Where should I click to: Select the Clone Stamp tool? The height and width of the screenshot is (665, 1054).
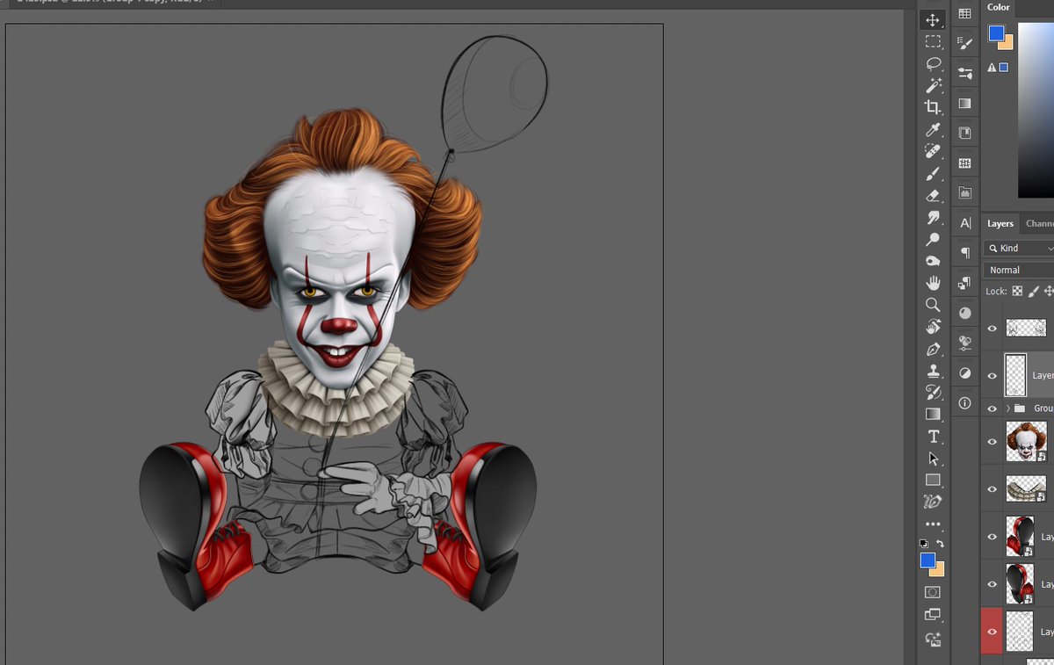[933, 371]
